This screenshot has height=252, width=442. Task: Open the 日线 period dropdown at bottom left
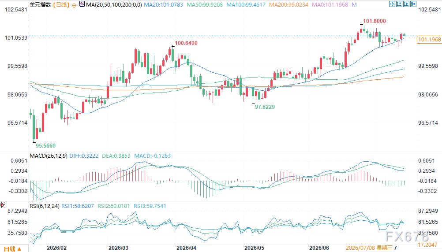[x=13, y=248]
